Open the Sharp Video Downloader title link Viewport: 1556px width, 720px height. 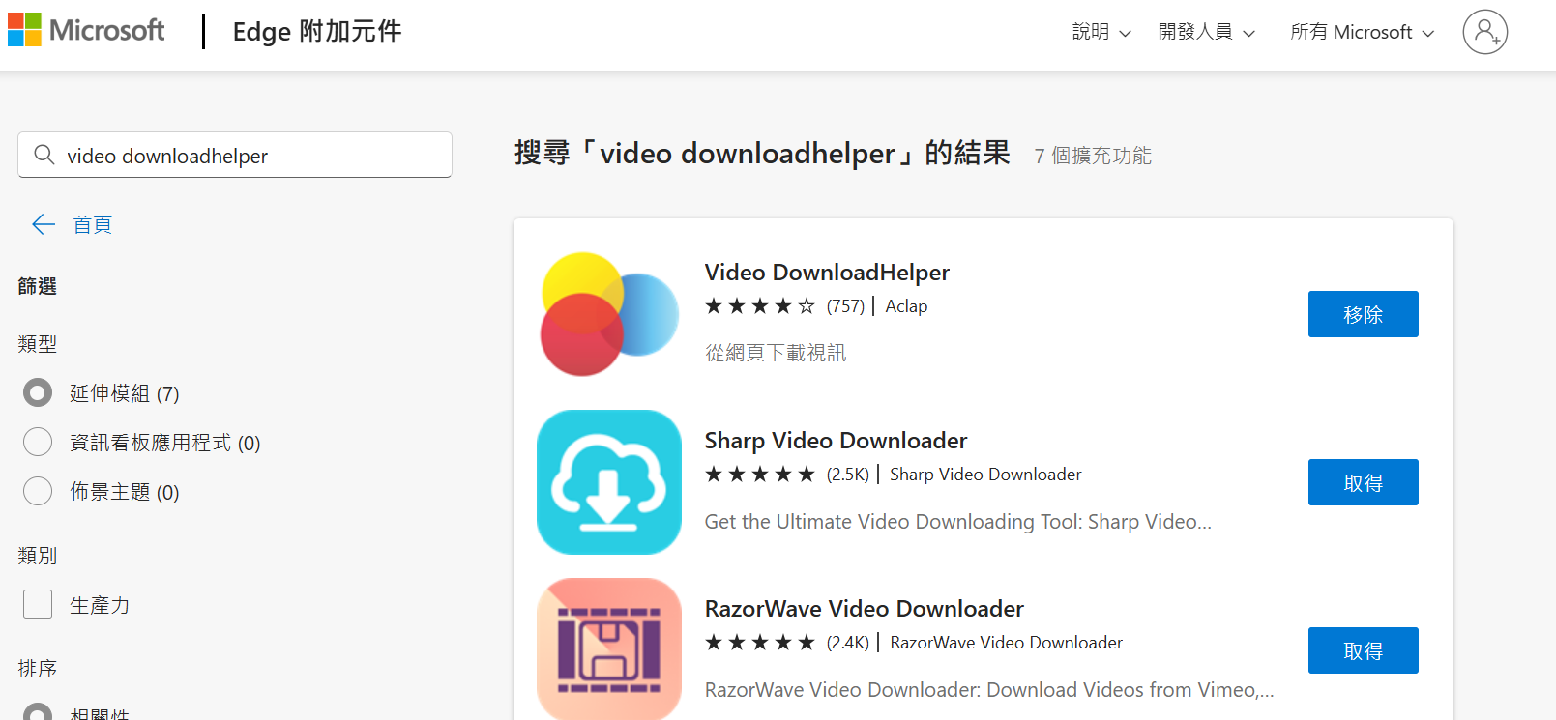[836, 441]
